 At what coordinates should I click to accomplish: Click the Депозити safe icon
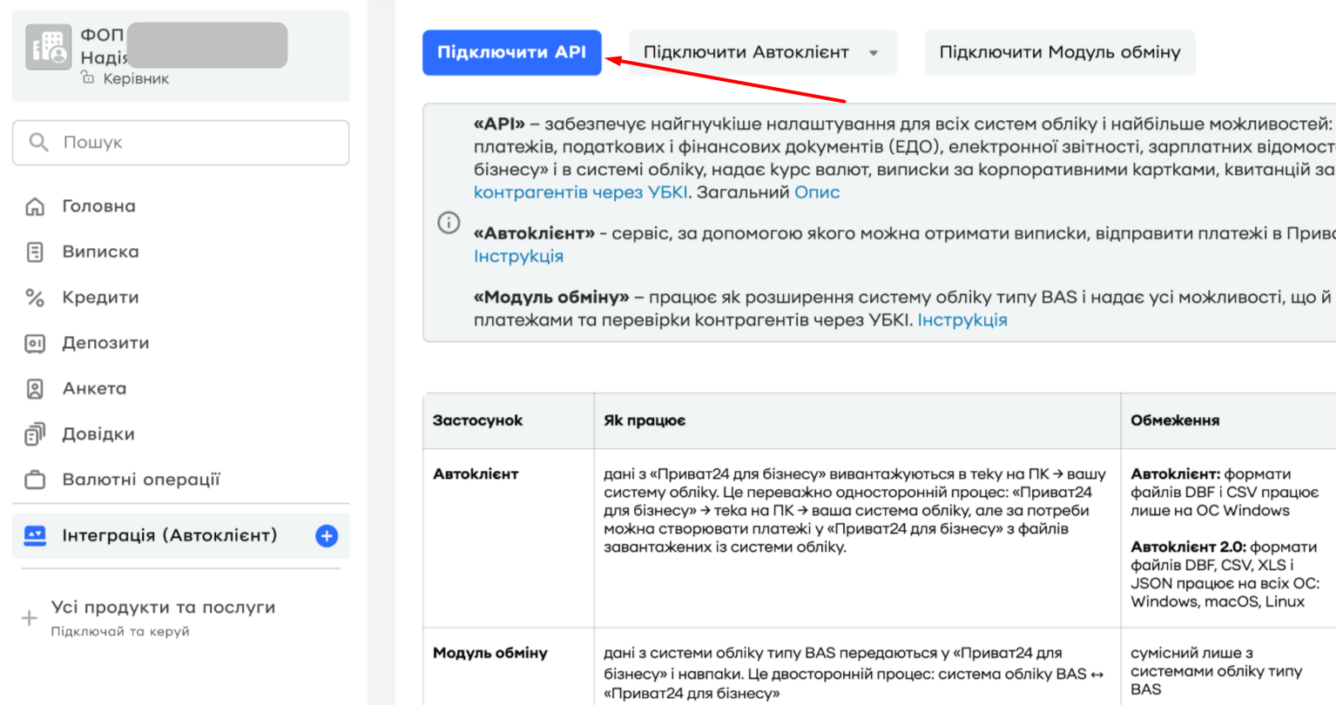(35, 344)
